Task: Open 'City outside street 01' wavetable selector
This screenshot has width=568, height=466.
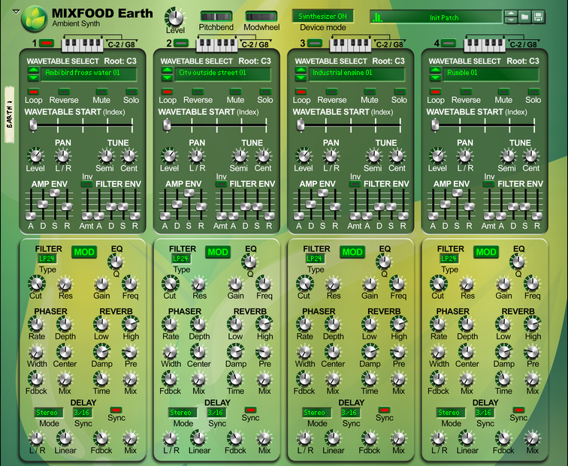Action: coord(223,74)
